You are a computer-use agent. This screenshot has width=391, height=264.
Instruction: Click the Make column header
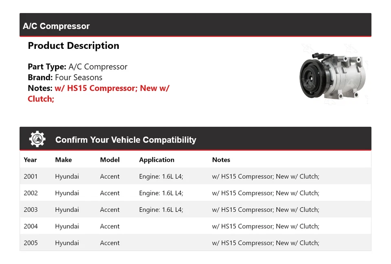(64, 160)
